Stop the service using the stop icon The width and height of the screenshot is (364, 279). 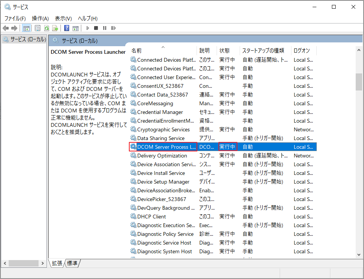[96, 28]
